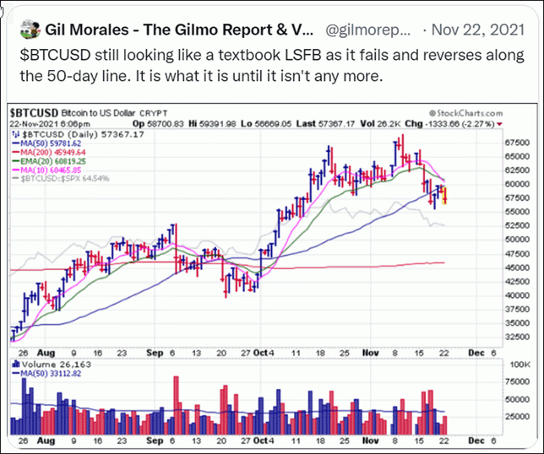Click the Oct label on price chart axis

tap(260, 353)
